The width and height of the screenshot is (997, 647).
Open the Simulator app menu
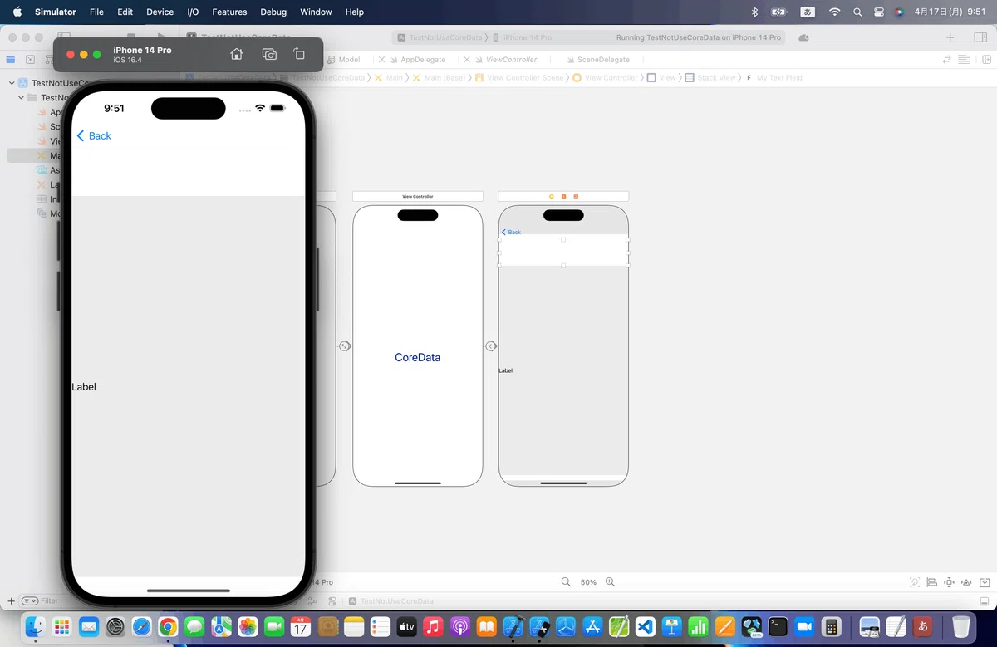56,12
